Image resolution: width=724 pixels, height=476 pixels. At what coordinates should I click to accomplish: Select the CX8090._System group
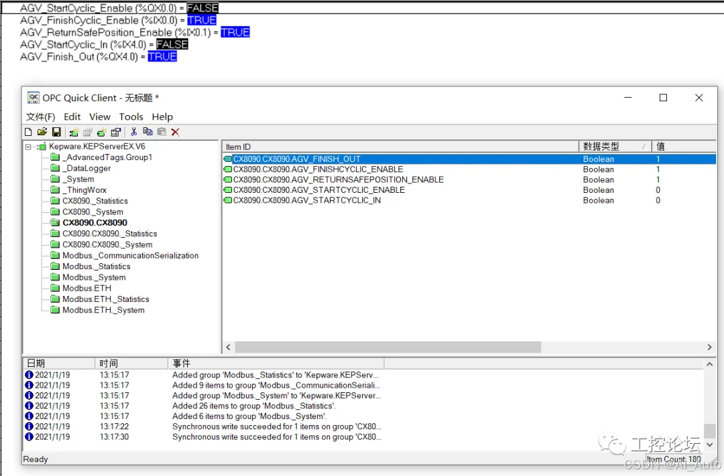coord(93,212)
